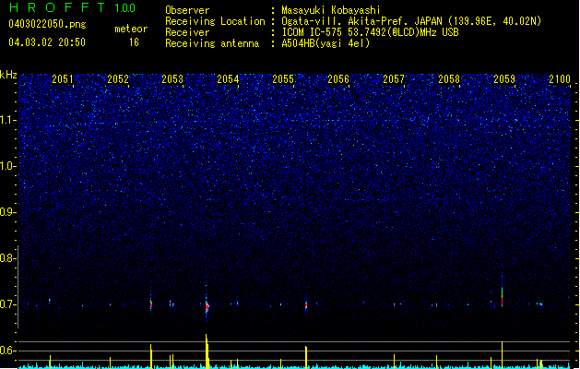Click the meteor count value 16
Viewport: 580px width, 369px height.
point(134,42)
